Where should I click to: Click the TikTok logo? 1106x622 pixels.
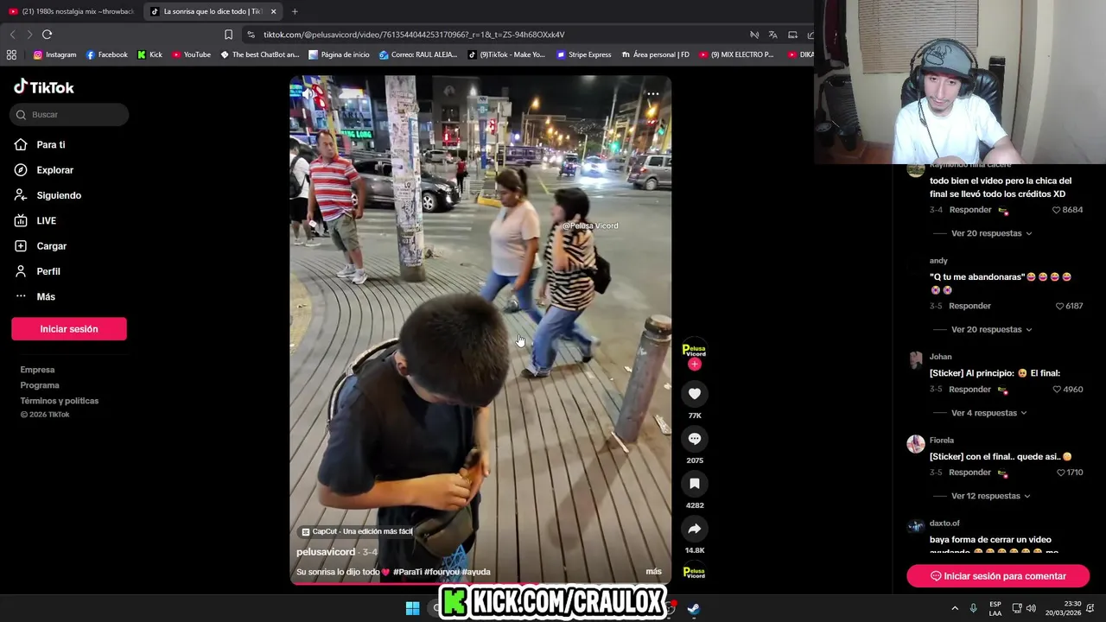pos(43,87)
